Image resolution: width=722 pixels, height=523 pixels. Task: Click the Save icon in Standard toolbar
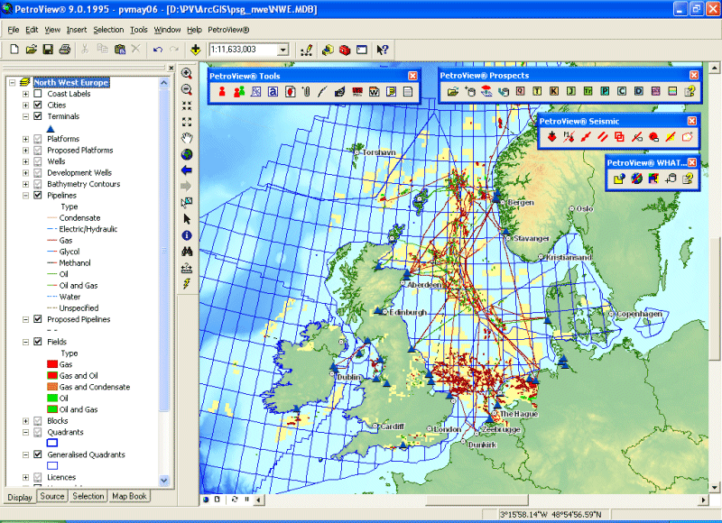point(48,50)
